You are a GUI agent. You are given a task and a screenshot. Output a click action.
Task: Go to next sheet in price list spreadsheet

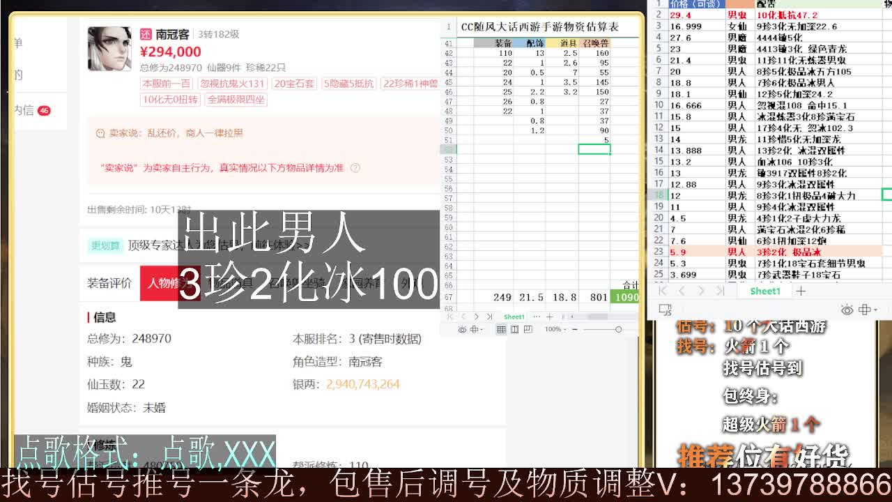pyautogui.click(x=701, y=291)
